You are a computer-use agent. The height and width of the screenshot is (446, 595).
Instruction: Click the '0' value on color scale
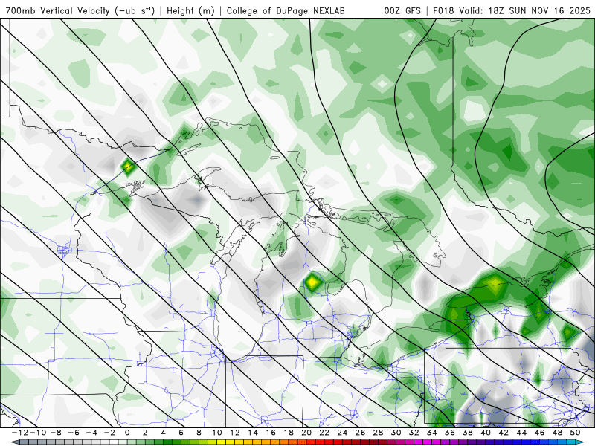(x=127, y=433)
